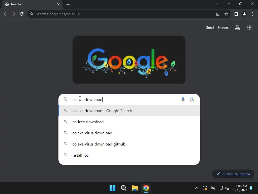
Task: Open Search Labs flask icon
Action: click(237, 28)
